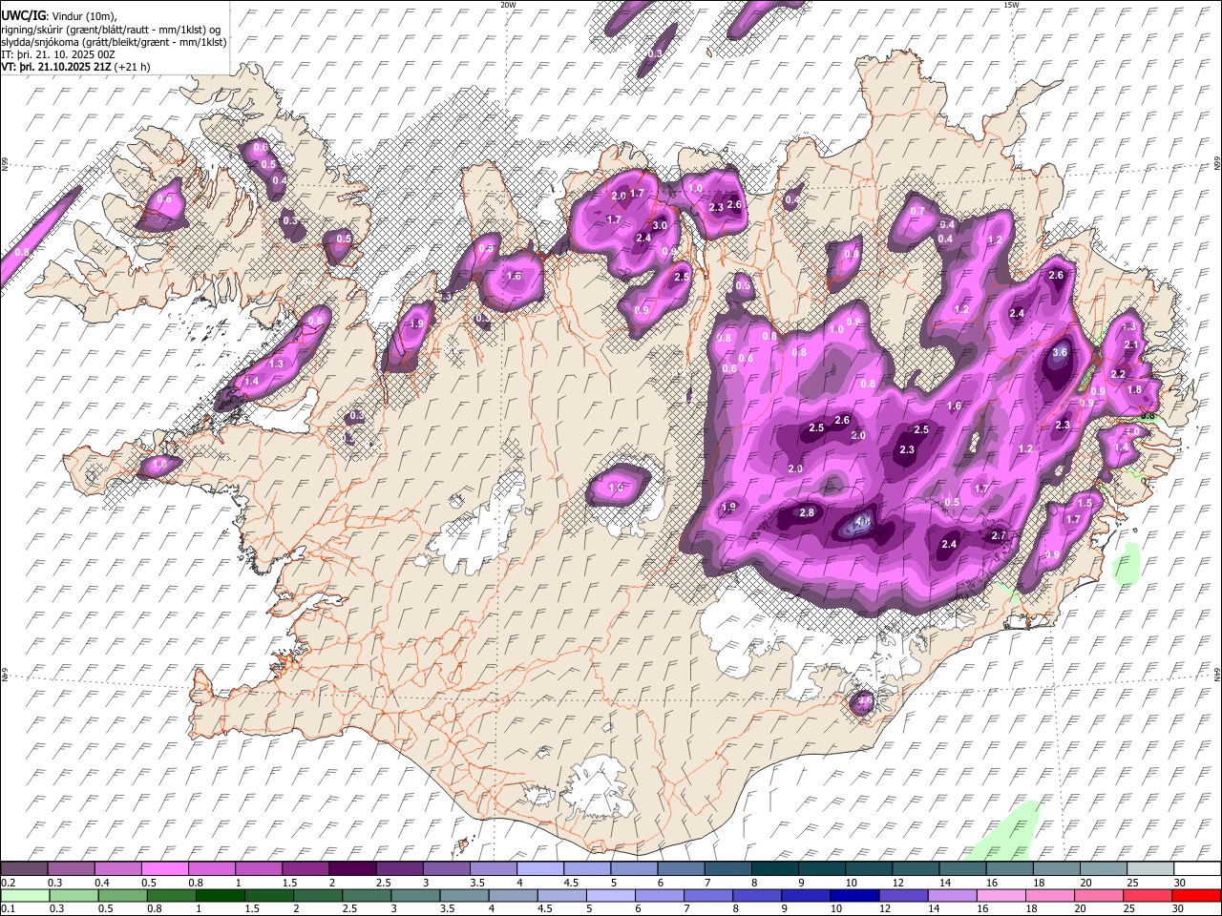The width and height of the screenshot is (1222, 916).
Task: Click the UWC/IG title text
Action: 22,15
